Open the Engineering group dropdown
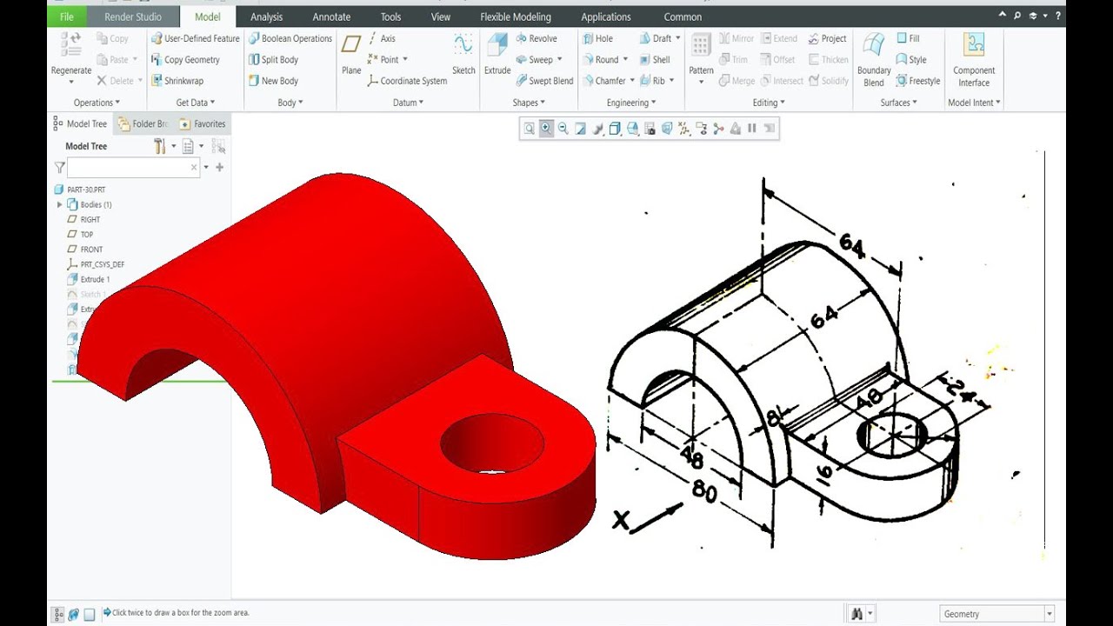The image size is (1113, 626). (x=631, y=103)
